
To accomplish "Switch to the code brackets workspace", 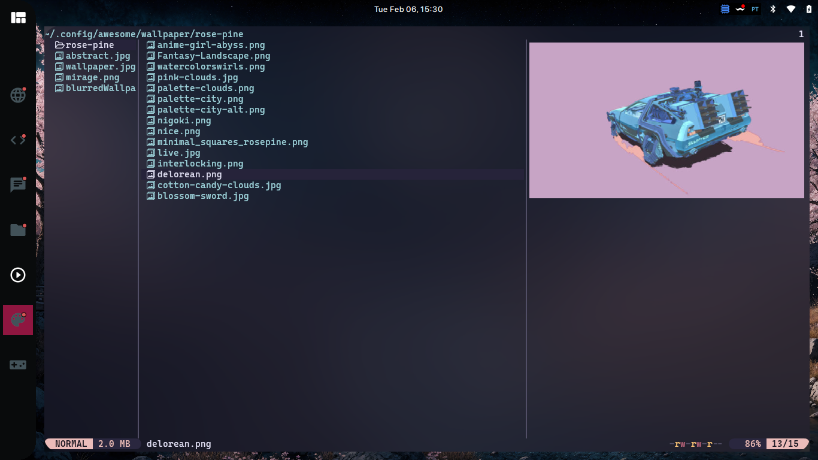I will click(x=18, y=140).
